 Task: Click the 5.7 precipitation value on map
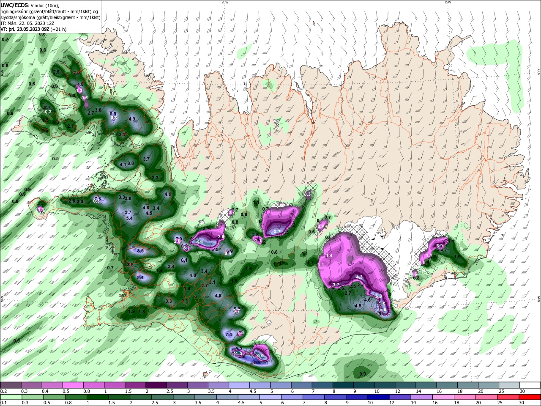click(128, 212)
